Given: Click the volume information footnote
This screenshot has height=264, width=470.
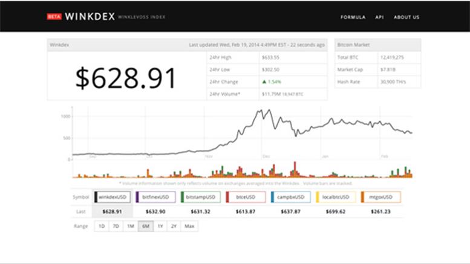Looking at the screenshot, I should [x=236, y=183].
